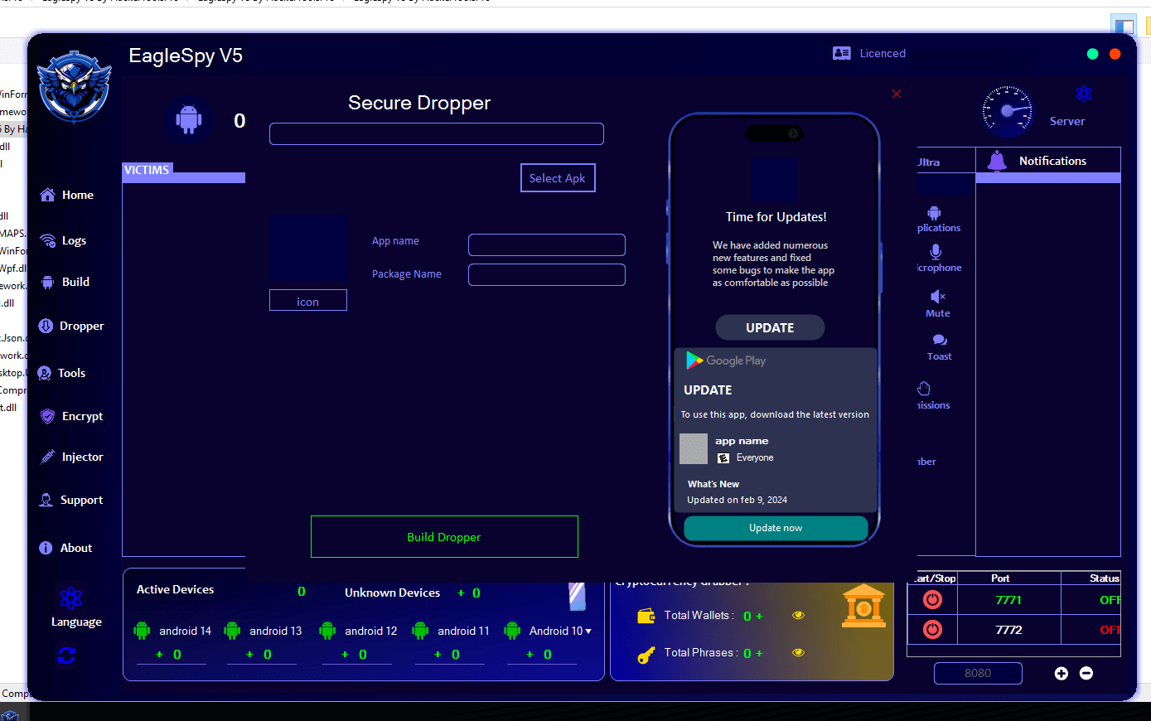This screenshot has width=1151, height=721.
Task: Click the Select Apk button
Action: pos(557,178)
